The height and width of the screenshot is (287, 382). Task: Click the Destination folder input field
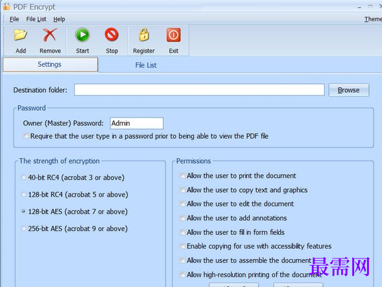pyautogui.click(x=199, y=90)
